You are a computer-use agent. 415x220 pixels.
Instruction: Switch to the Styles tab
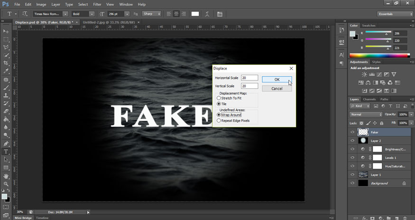coord(376,62)
